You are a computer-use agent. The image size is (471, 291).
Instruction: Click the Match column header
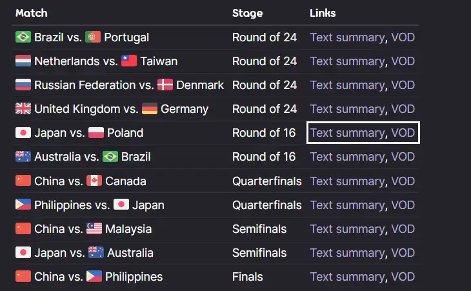coord(32,13)
